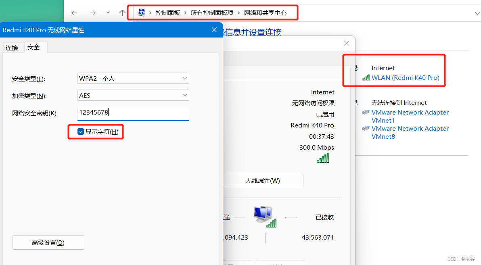Click the 300.0 Mbps speed value
Image resolution: width=481 pixels, height=265 pixels.
[317, 148]
